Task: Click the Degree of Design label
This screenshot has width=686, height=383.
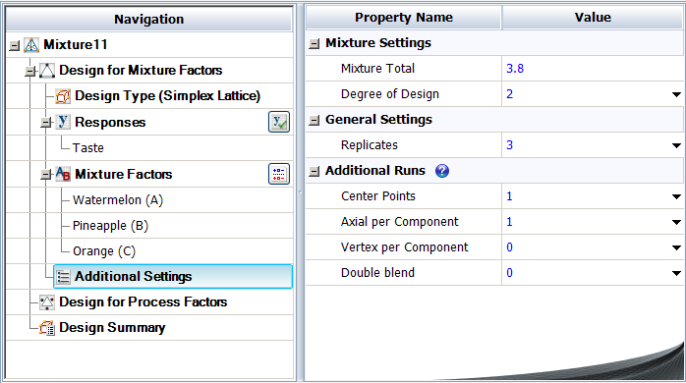Action: 390,94
